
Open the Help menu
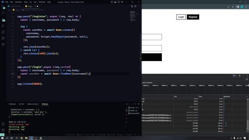[x=49, y=2]
